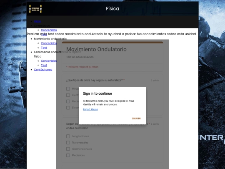
Task: Click 'To fill out this form' dialog message
Action: point(108,103)
